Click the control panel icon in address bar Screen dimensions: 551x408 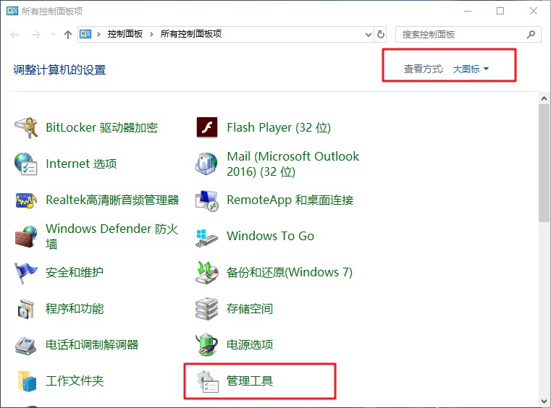[85, 34]
